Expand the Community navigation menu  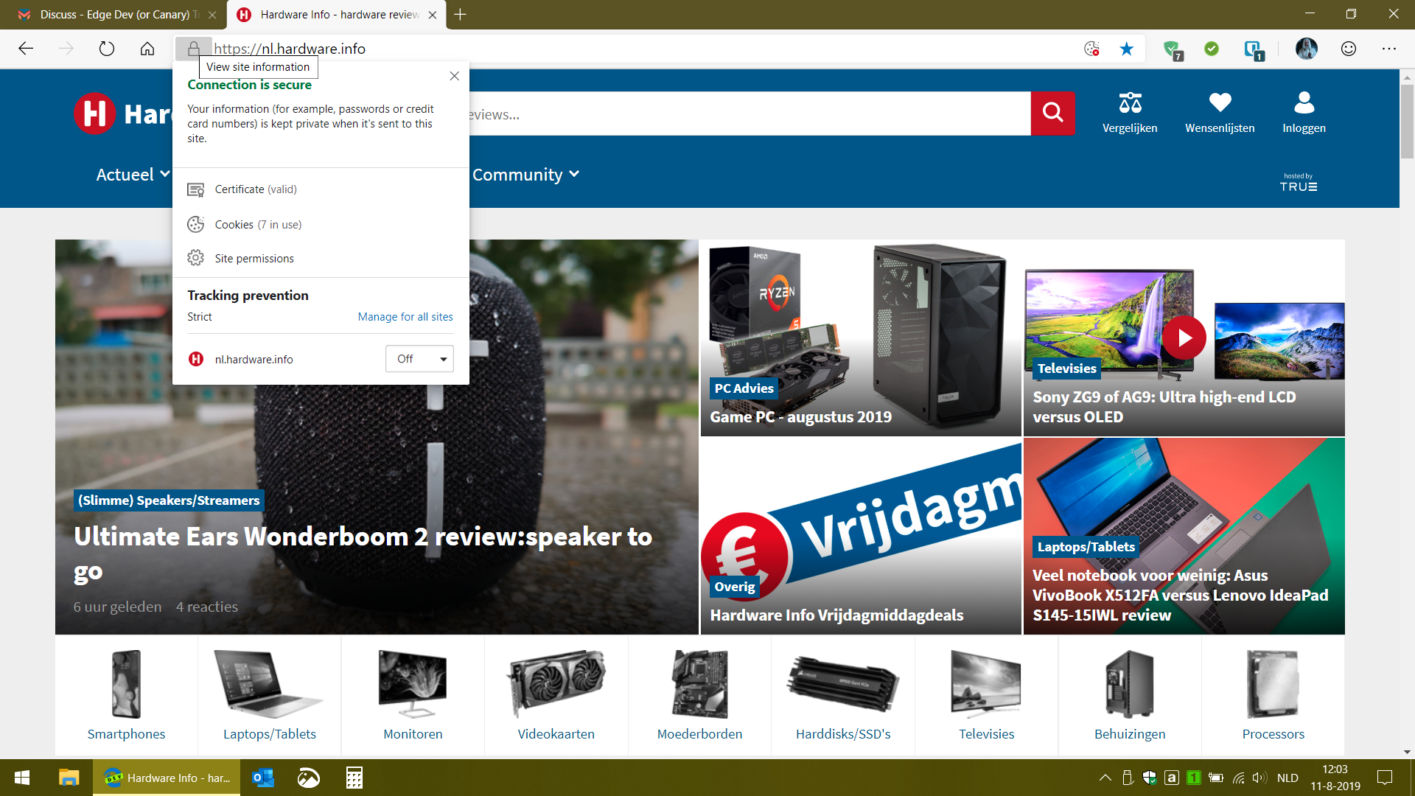click(x=525, y=175)
